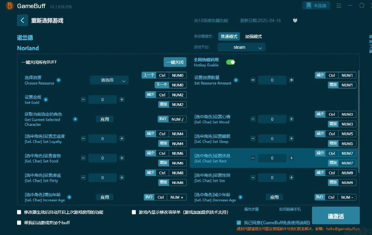Click minus for Set Sleep
This screenshot has width=372, height=235.
253,139
